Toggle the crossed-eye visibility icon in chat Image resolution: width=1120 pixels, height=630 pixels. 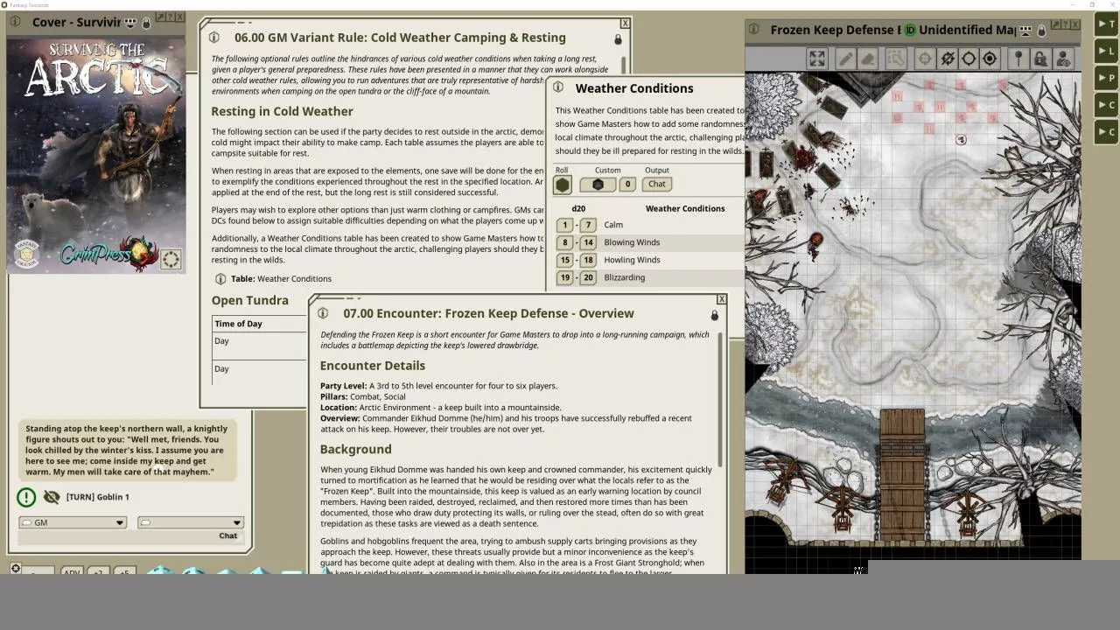click(x=52, y=497)
